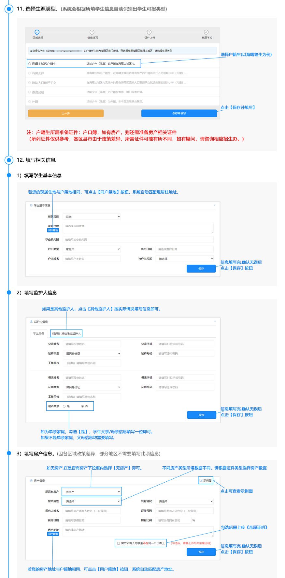Screen dimensions: 285x578
Task: Click step 2 信息填写 progress circle
Action: click(x=92, y=32)
